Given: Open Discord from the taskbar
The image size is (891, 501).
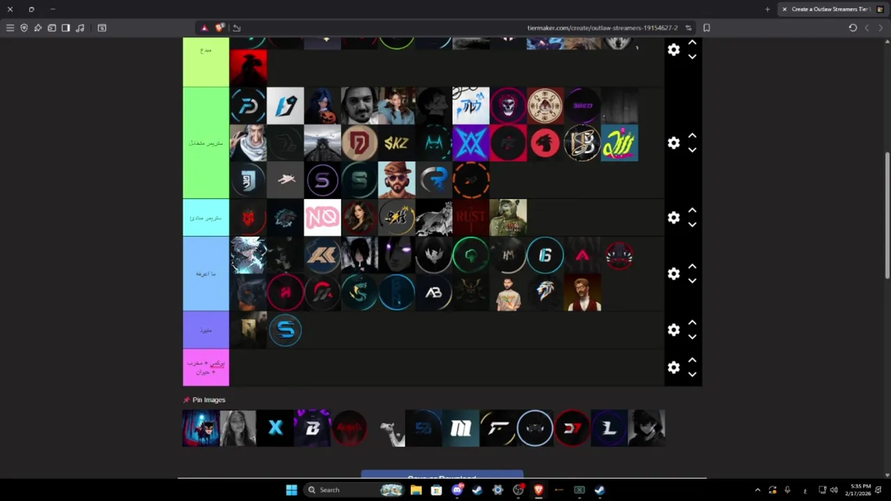Looking at the screenshot, I should (457, 490).
